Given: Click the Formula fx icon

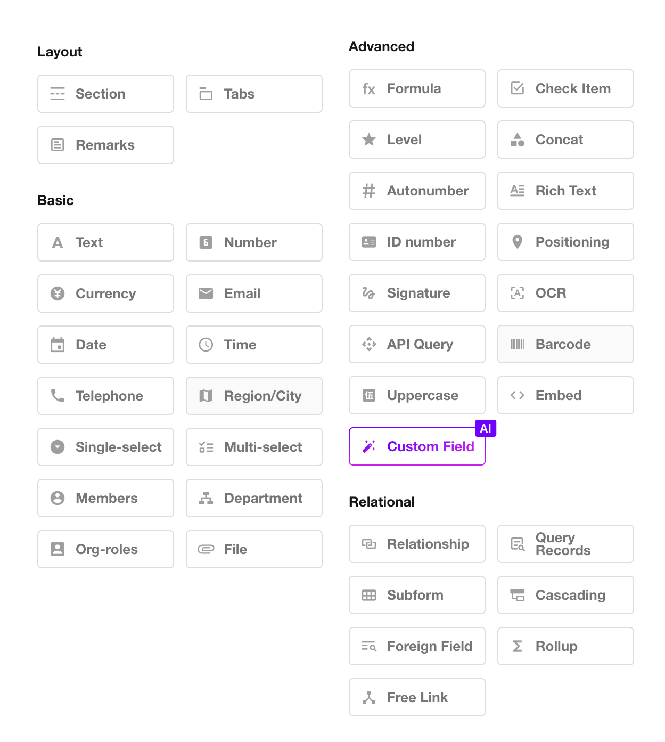Looking at the screenshot, I should (369, 89).
